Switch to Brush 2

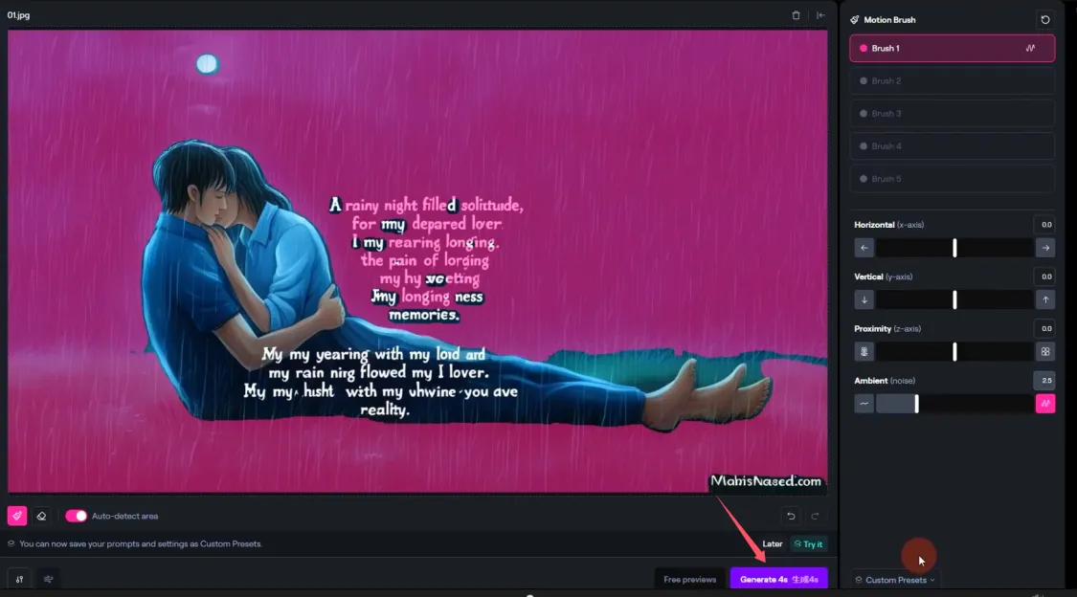(x=952, y=81)
